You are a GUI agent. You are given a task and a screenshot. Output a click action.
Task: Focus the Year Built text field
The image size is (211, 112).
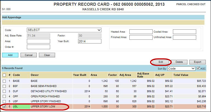[90, 41]
